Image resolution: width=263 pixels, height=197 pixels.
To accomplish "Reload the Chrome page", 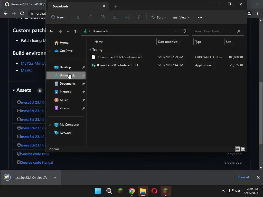I will (x=22, y=13).
